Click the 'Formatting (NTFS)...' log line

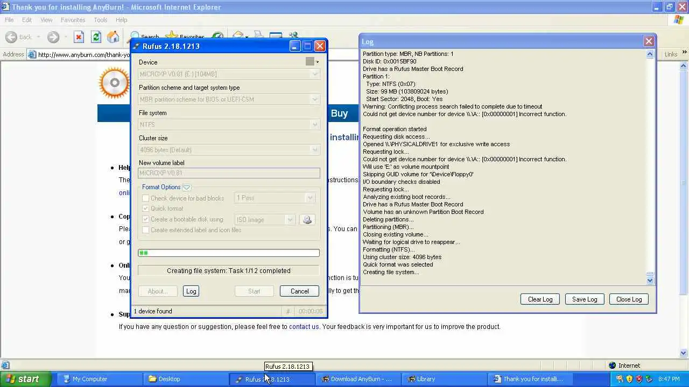click(389, 249)
